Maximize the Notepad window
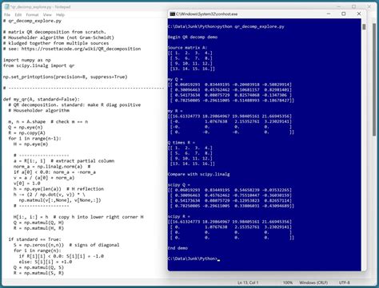 click(353, 6)
